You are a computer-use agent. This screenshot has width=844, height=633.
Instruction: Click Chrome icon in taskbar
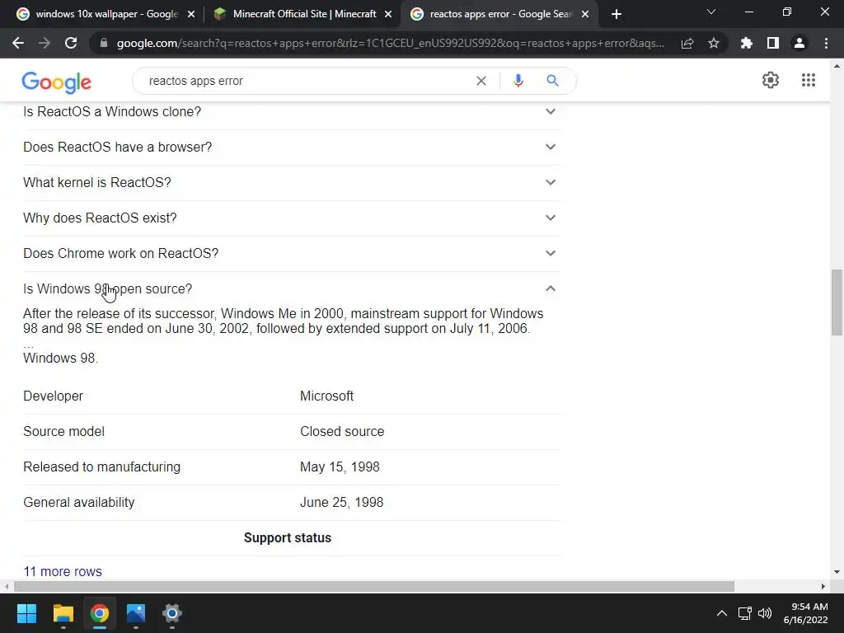(99, 613)
